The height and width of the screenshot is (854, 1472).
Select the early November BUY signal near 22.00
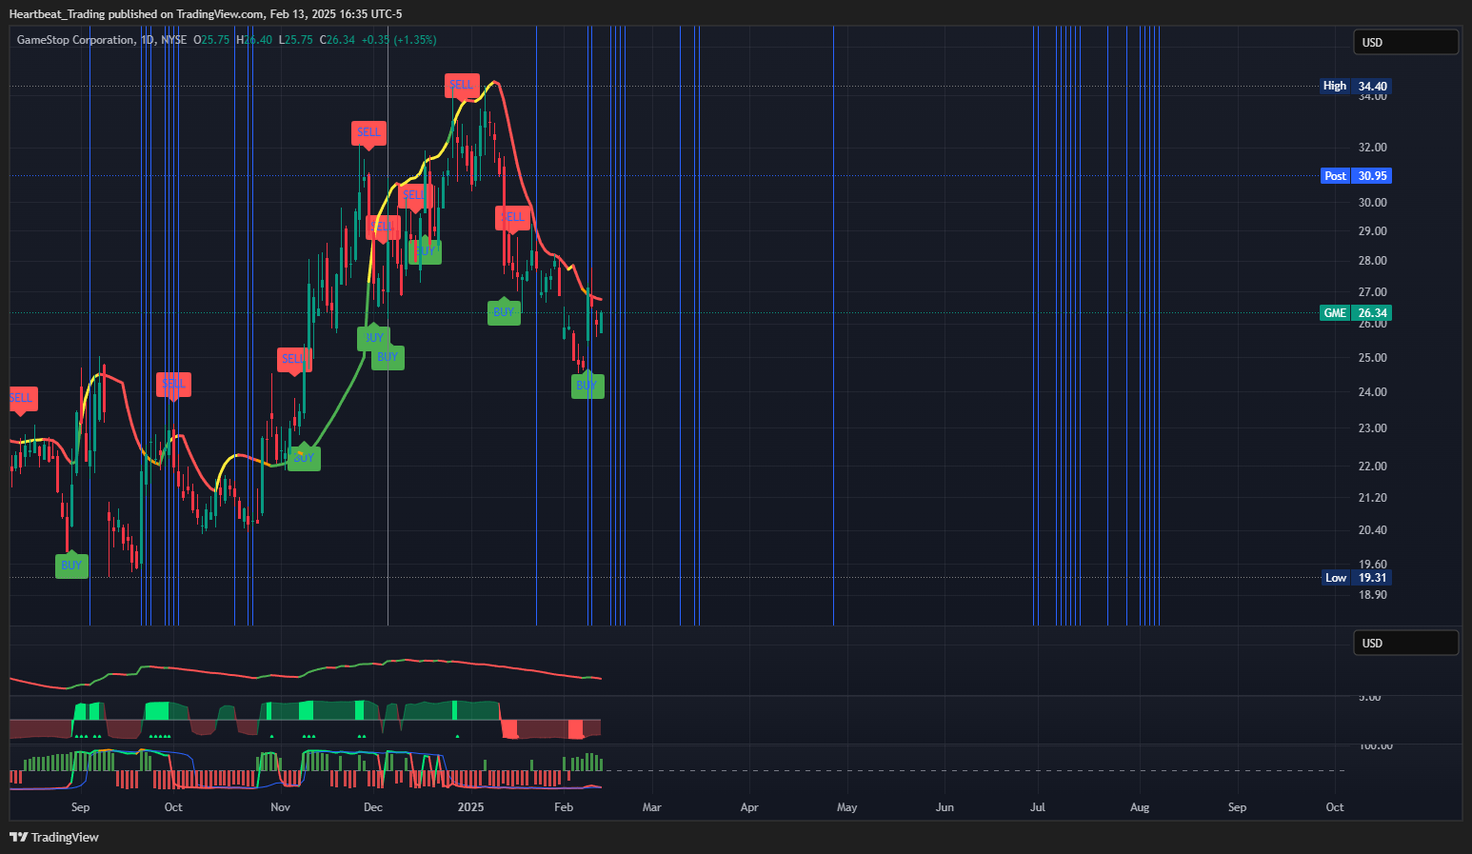[x=304, y=458]
